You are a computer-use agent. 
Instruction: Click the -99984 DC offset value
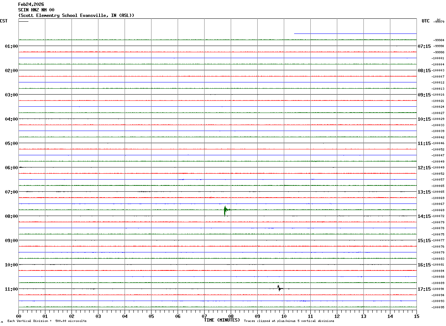(439, 40)
